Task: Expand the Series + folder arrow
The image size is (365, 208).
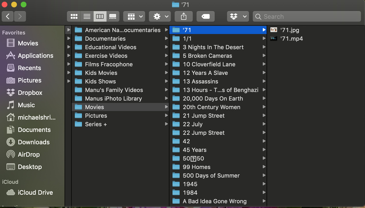Action: (x=167, y=124)
